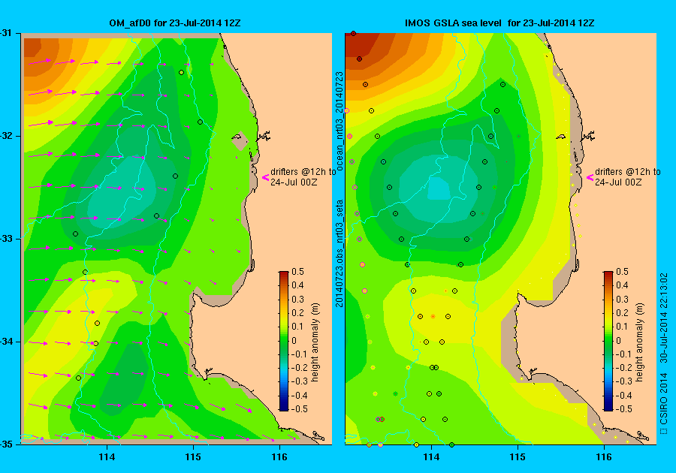This screenshot has height=473, width=676.
Task: Click the 114 longitude label under right map
Action: pos(432,457)
